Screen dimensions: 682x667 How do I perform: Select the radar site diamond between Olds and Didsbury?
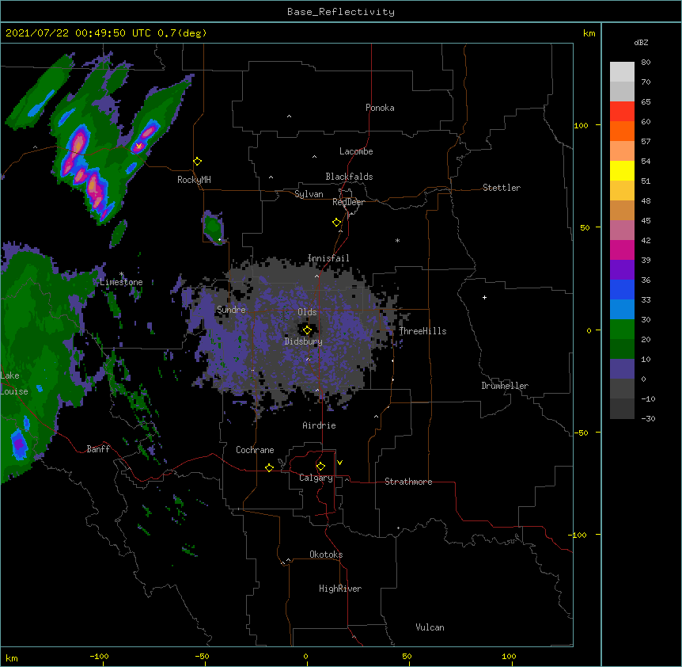coord(307,330)
